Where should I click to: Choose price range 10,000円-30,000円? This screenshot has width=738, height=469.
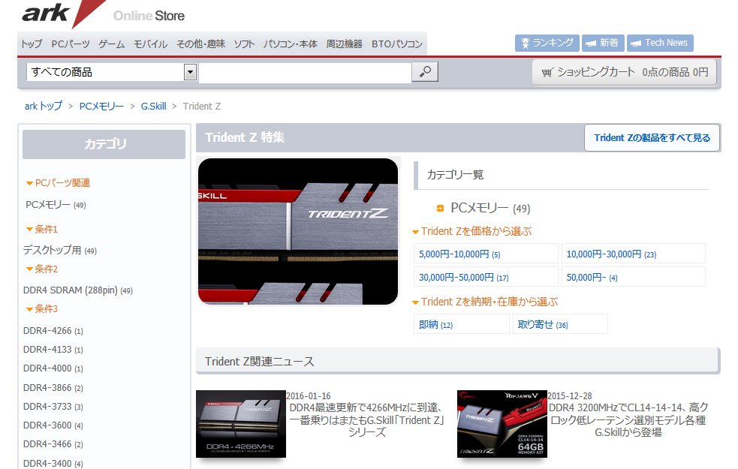click(634, 254)
